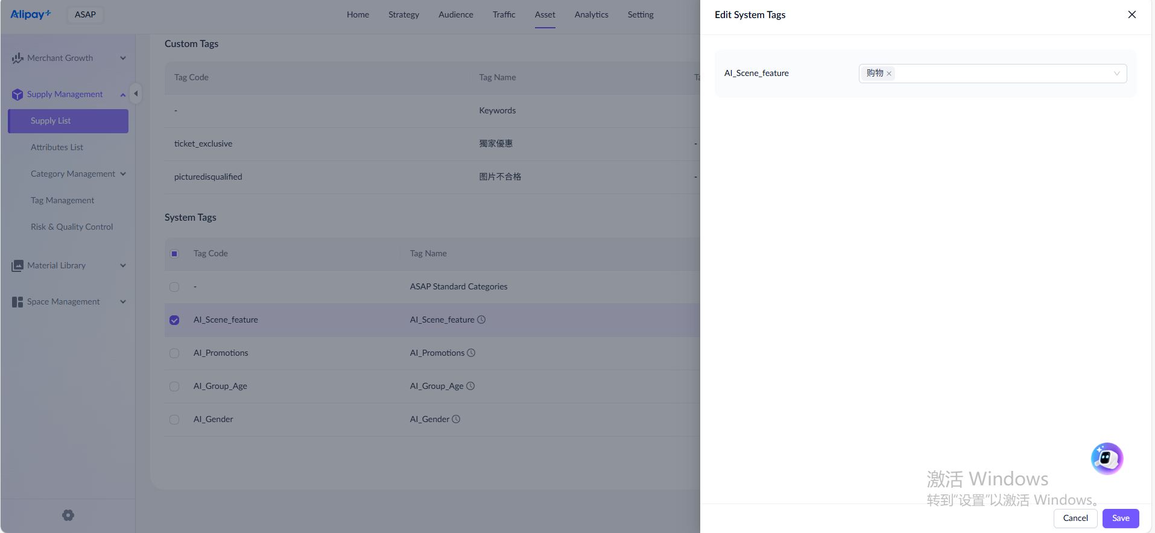The image size is (1155, 533).
Task: Click the info icon beside AI_Promotions name
Action: click(472, 353)
